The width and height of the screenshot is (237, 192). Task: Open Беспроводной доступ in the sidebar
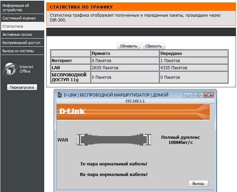coord(22,43)
